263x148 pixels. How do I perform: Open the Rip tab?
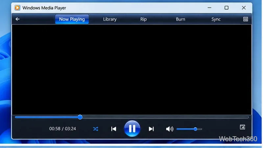[143, 19]
